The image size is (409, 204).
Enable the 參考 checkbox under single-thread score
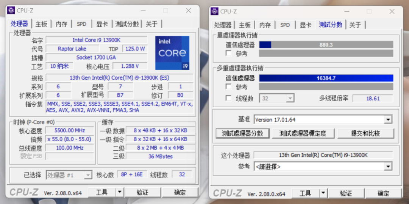[228, 53]
